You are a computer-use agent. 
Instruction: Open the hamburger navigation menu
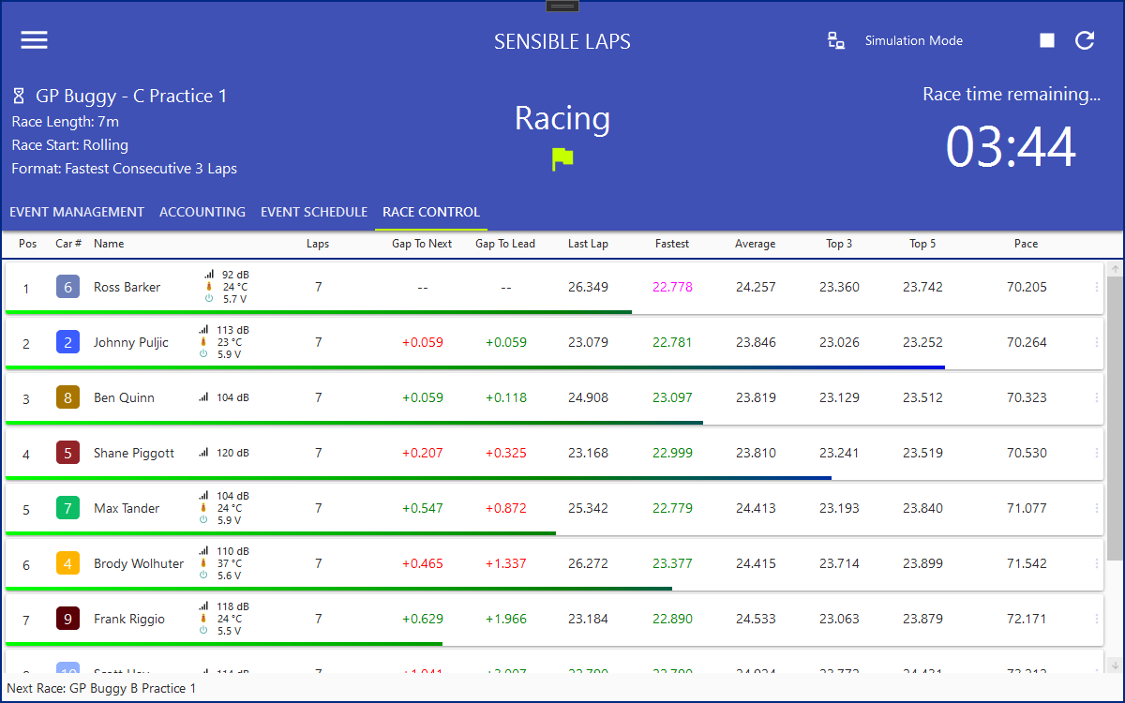[x=35, y=40]
